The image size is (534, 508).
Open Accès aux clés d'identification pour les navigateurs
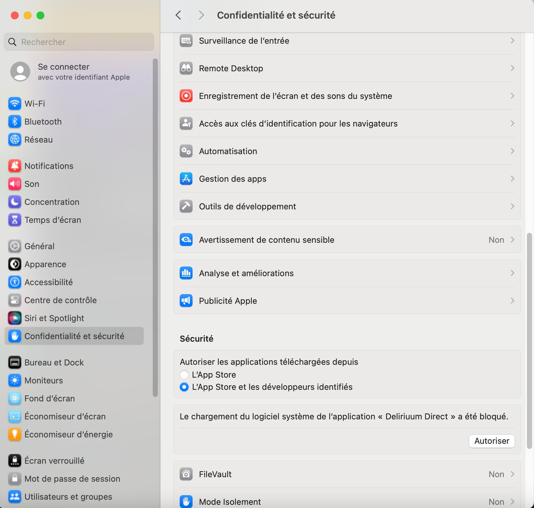click(x=347, y=123)
